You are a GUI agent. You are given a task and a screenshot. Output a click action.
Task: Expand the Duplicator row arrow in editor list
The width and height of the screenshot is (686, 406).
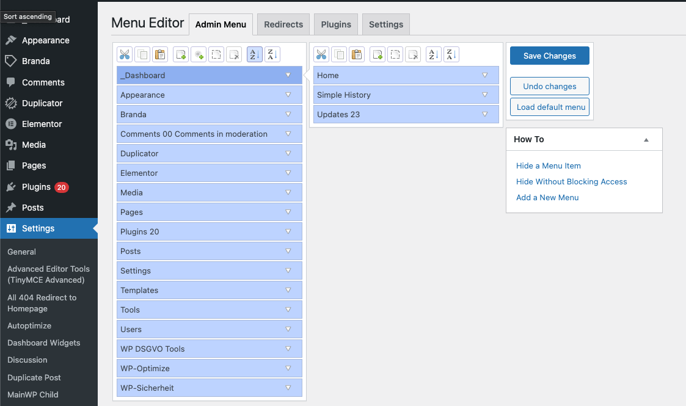click(x=288, y=153)
